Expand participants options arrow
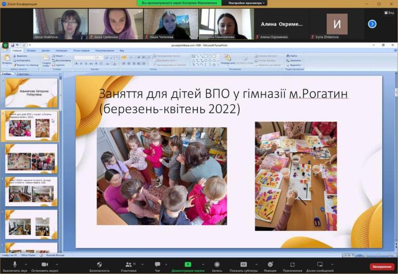The image size is (398, 274). coord(142,264)
